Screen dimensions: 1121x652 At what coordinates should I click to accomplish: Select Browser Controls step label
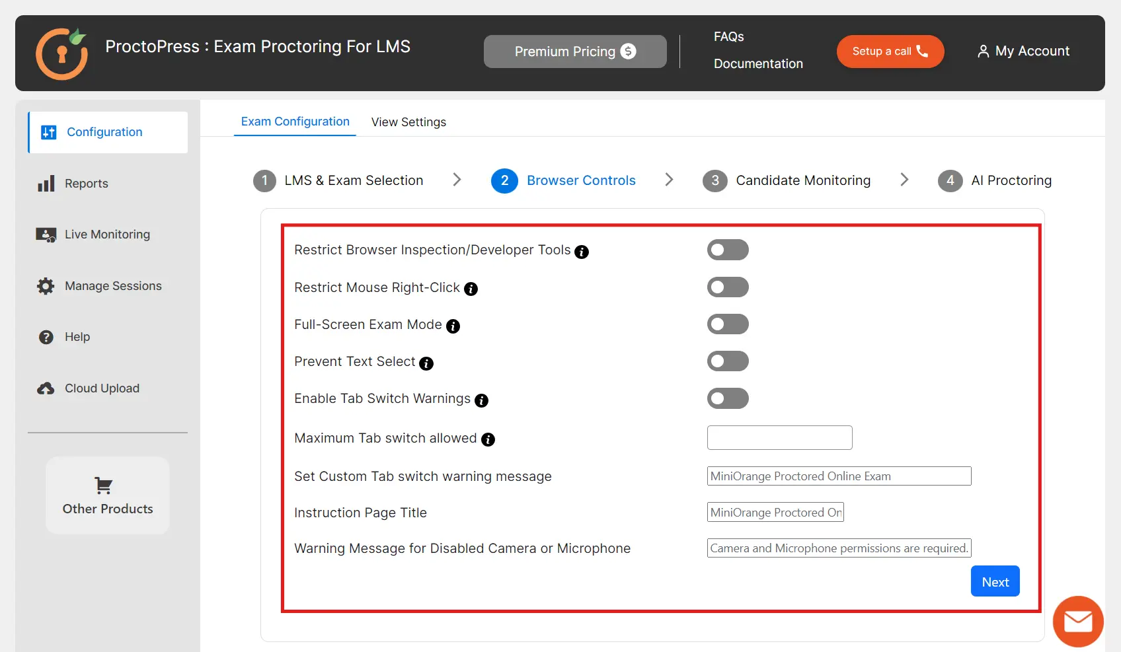pyautogui.click(x=581, y=180)
